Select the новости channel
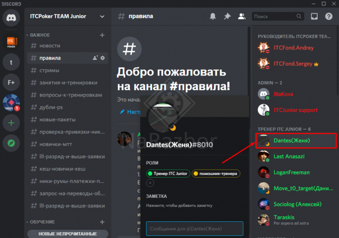The width and height of the screenshot is (339, 238). [50, 46]
